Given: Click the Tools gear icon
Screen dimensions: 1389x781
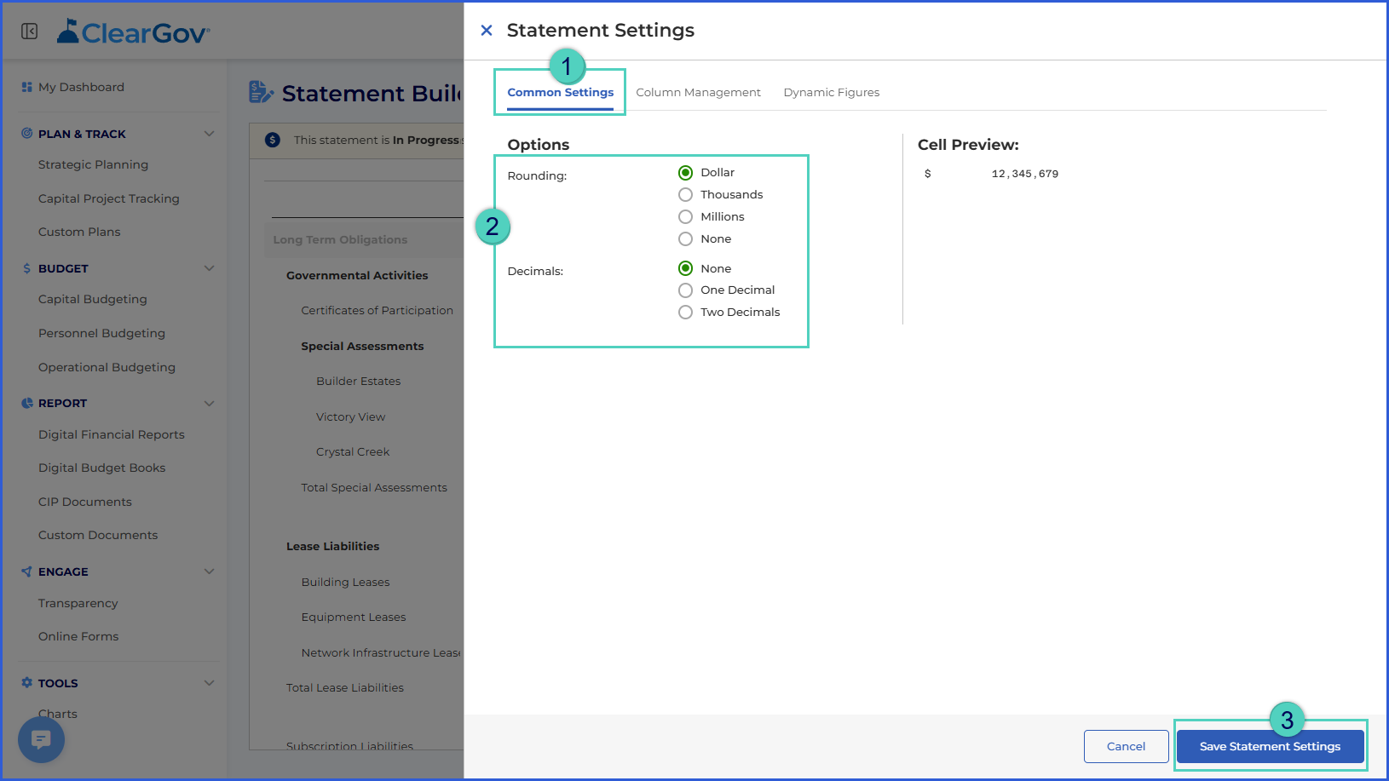Looking at the screenshot, I should pyautogui.click(x=27, y=683).
